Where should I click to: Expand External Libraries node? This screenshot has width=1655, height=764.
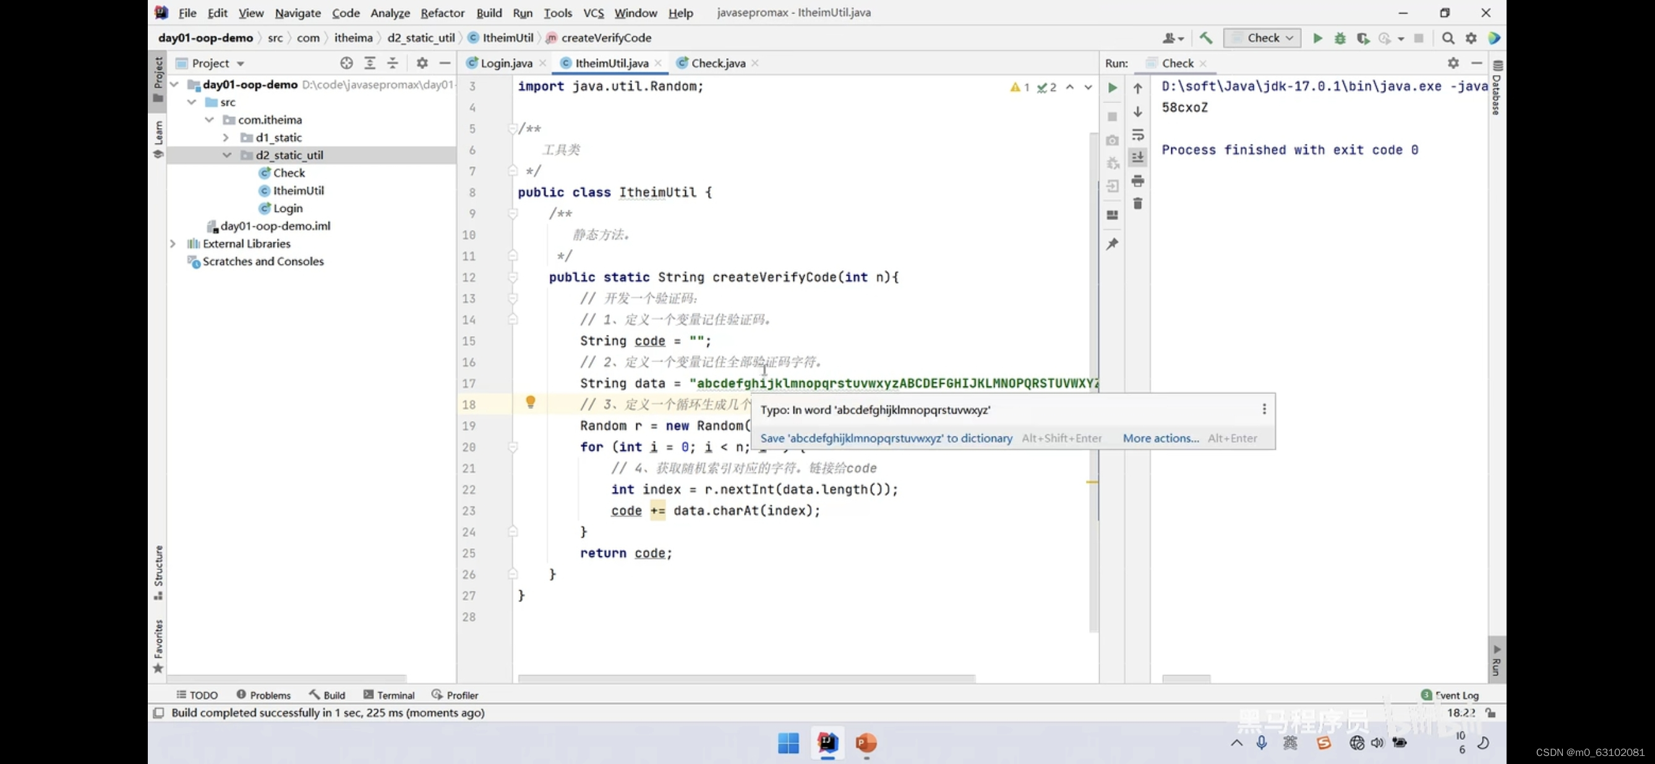(x=173, y=244)
